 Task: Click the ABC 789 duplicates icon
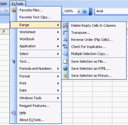65,47
